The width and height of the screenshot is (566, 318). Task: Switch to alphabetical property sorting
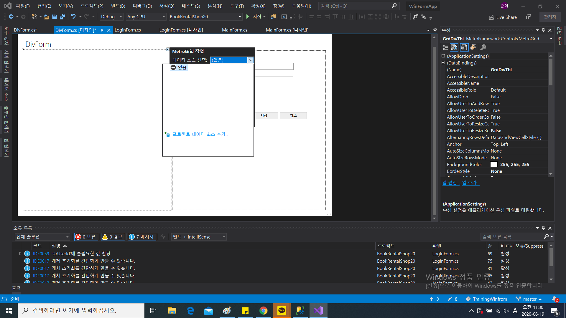[x=454, y=47]
